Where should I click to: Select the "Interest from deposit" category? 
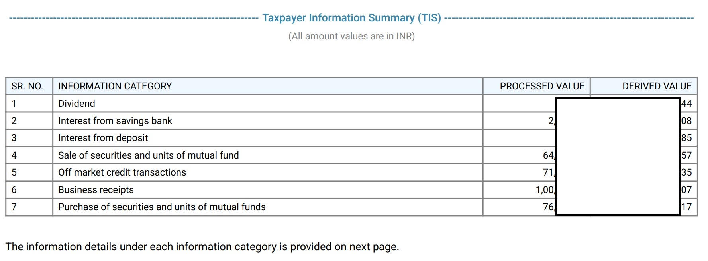coord(103,138)
